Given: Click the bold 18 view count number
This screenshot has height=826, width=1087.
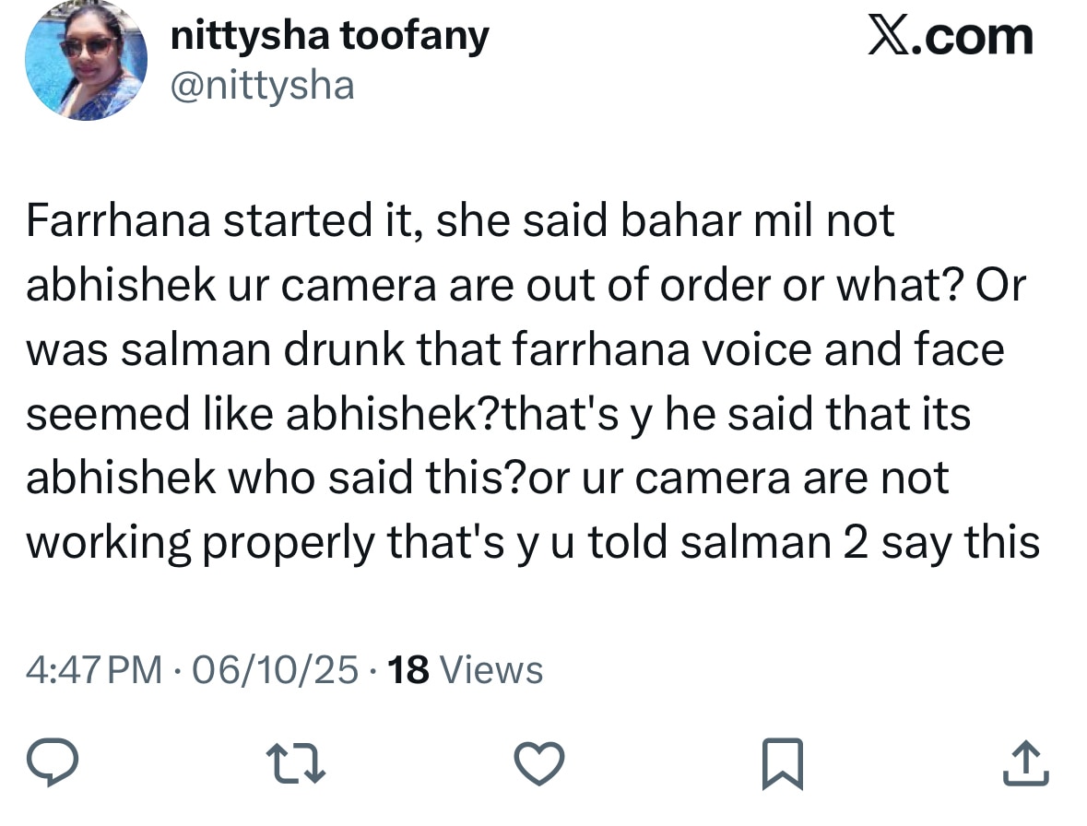Looking at the screenshot, I should 410,670.
